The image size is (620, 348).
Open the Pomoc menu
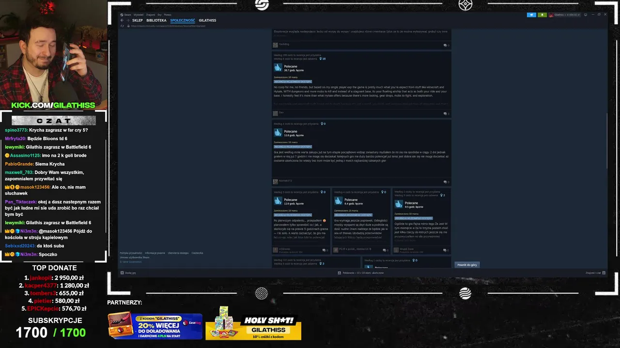[168, 15]
